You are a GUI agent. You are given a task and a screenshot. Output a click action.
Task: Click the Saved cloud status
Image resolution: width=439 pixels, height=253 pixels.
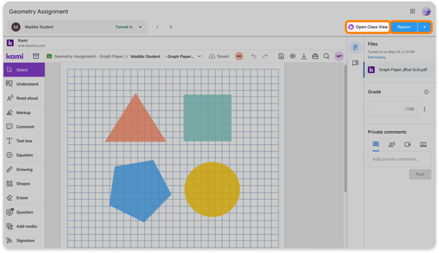pyautogui.click(x=219, y=56)
